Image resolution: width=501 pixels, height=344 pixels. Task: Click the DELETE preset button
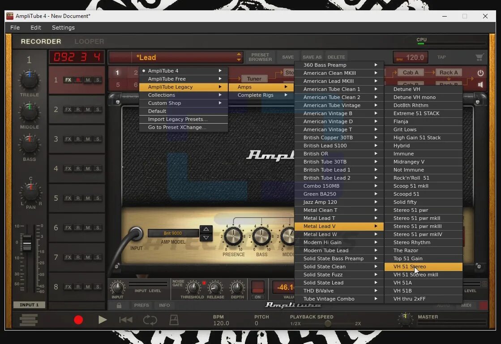336,57
